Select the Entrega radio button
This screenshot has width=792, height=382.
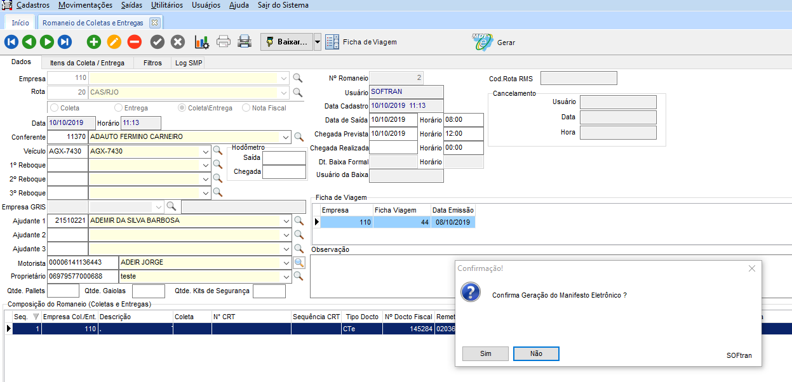tap(119, 108)
